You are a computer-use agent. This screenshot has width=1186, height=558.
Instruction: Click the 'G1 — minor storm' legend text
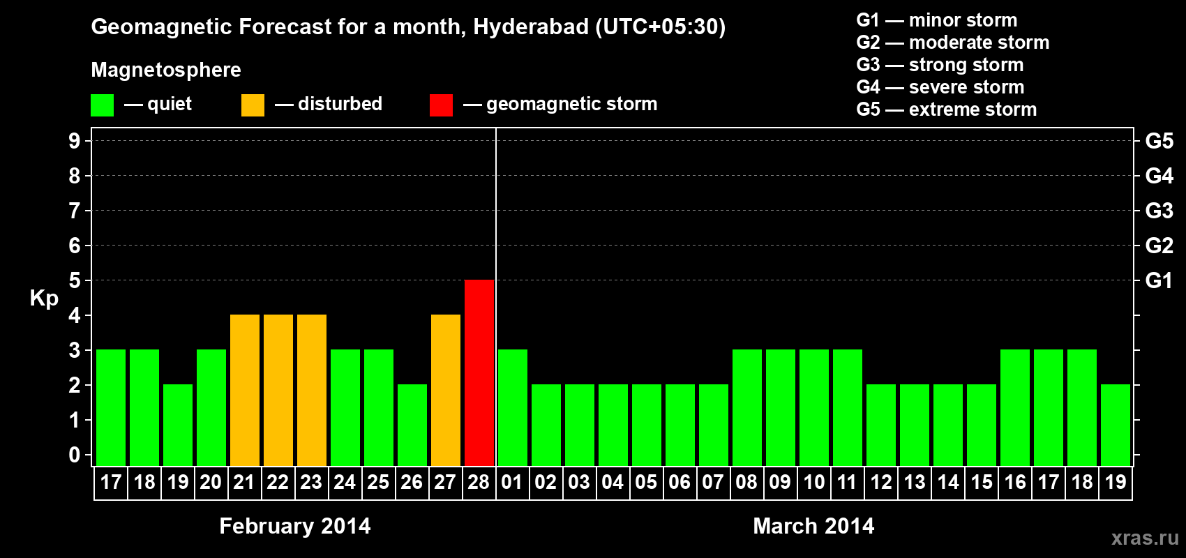coord(937,20)
